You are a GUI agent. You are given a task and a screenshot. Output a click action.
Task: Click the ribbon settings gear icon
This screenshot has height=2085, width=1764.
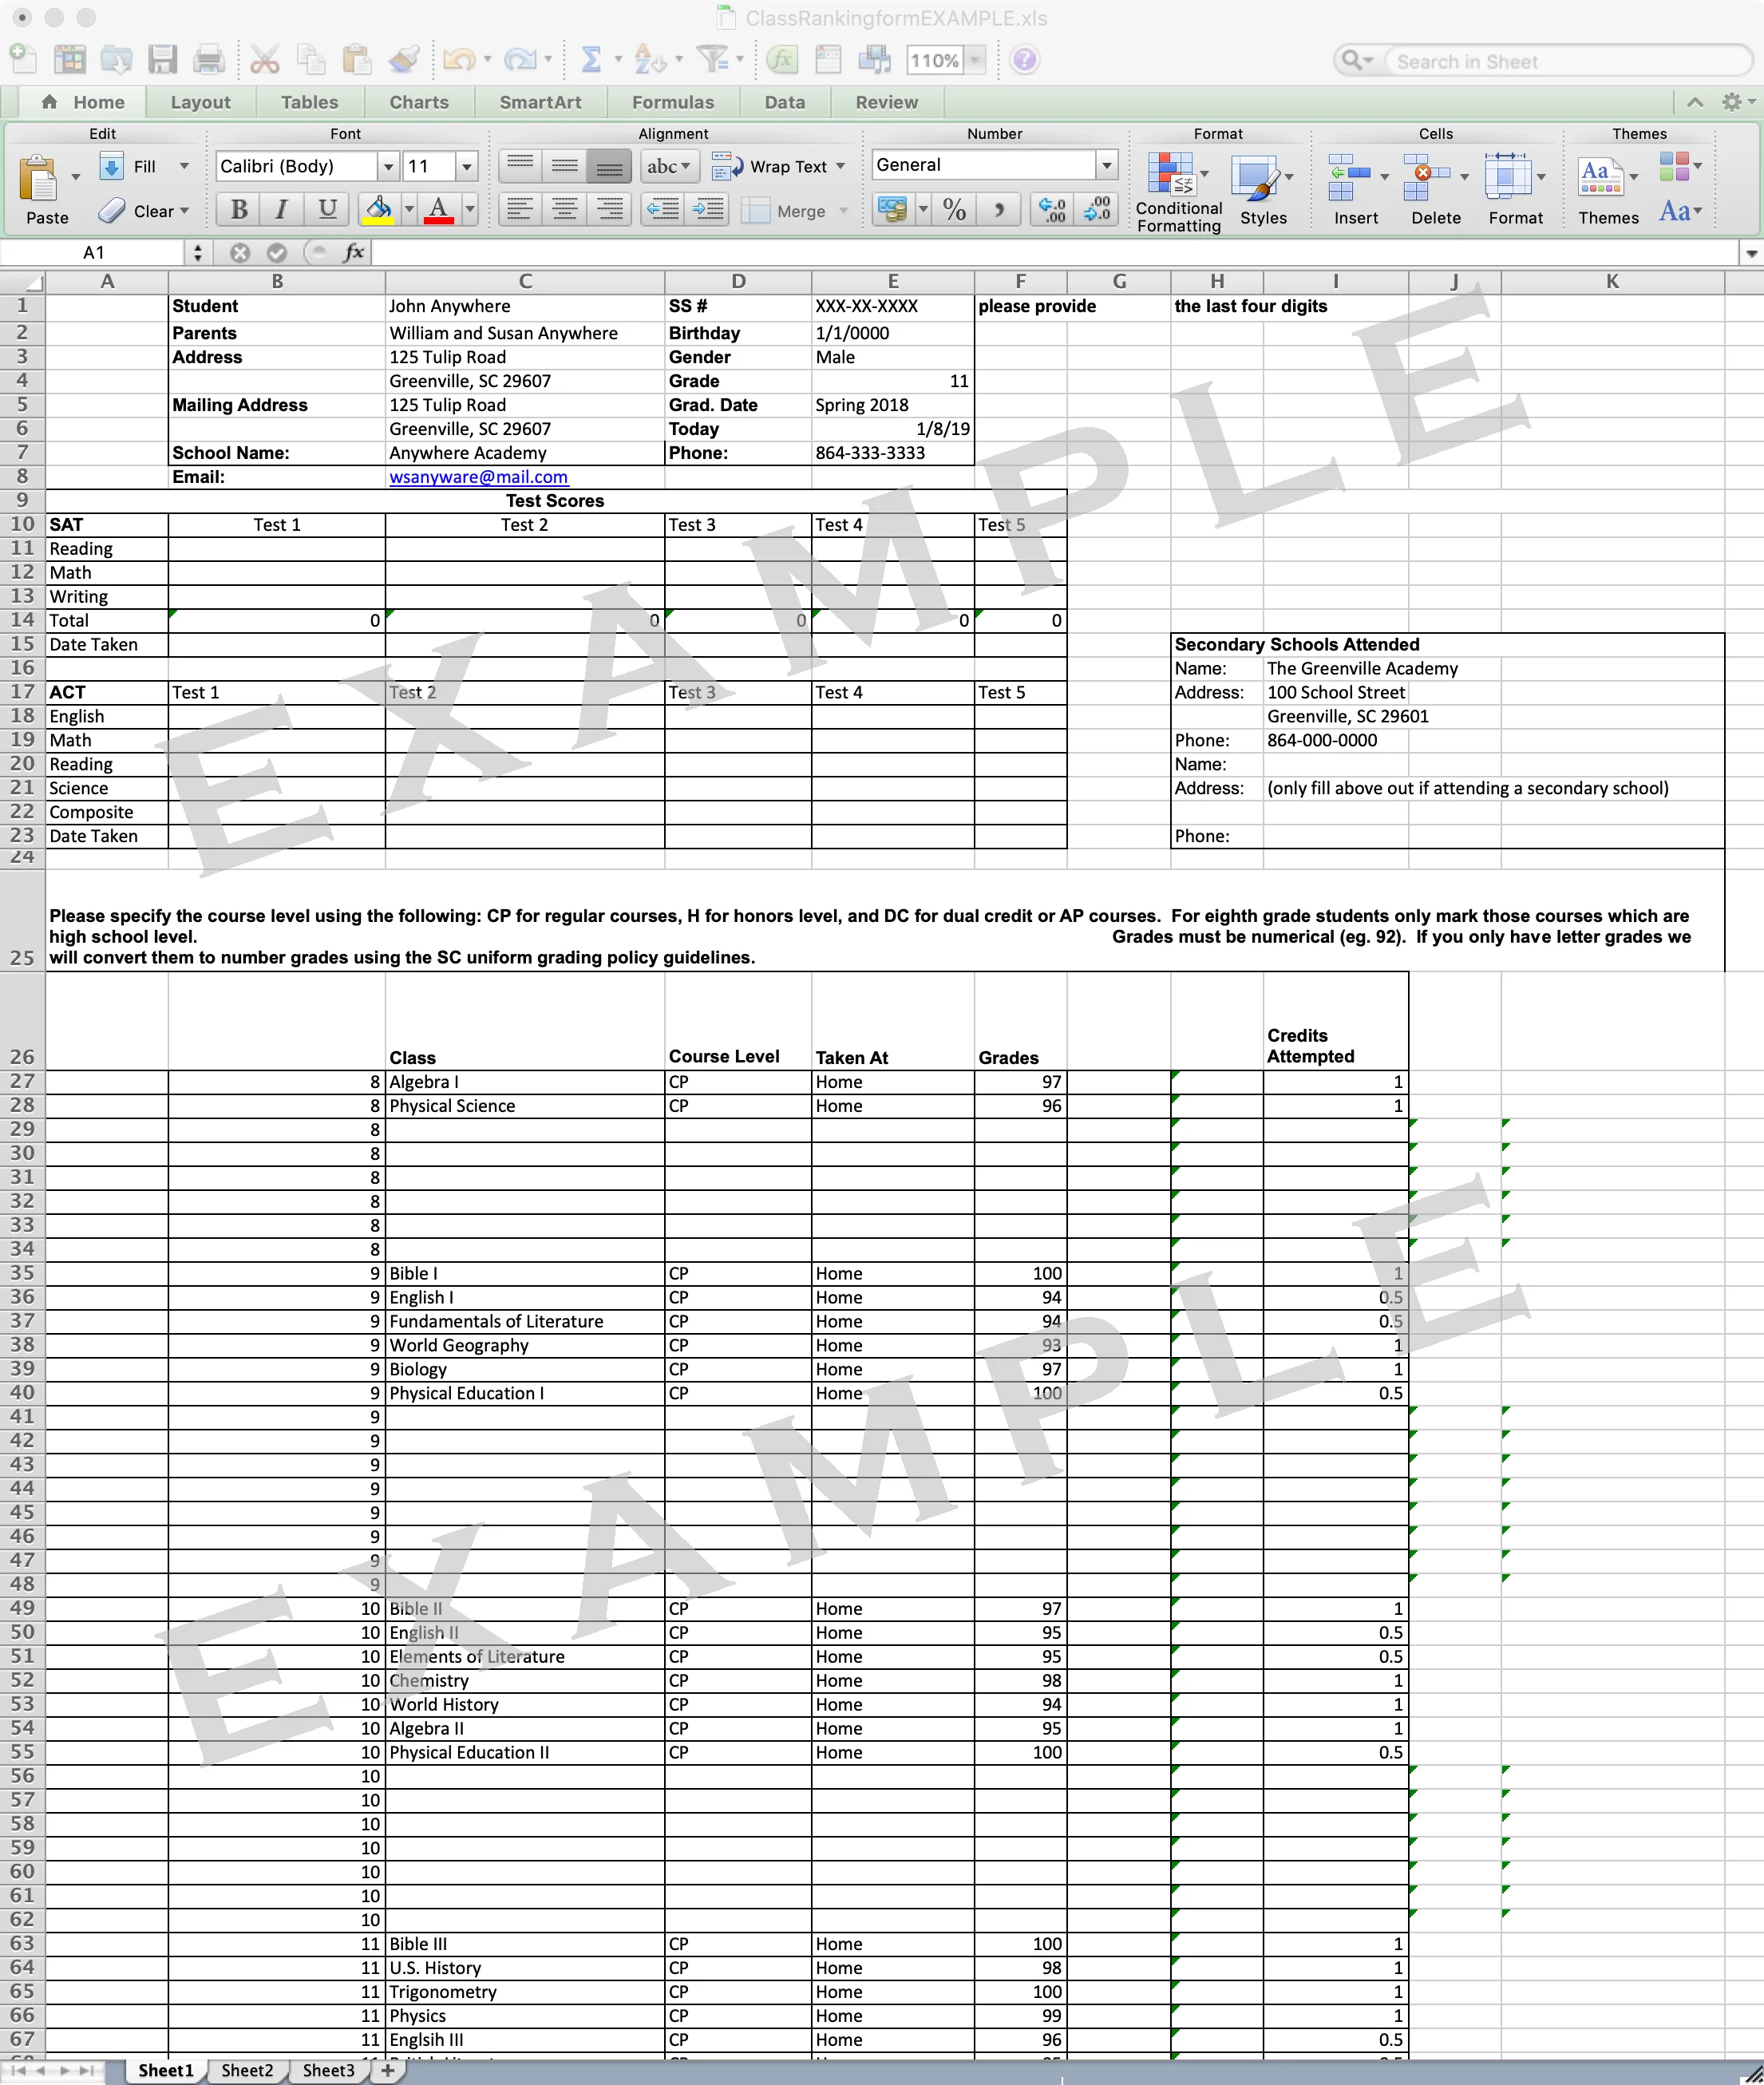tap(1732, 102)
